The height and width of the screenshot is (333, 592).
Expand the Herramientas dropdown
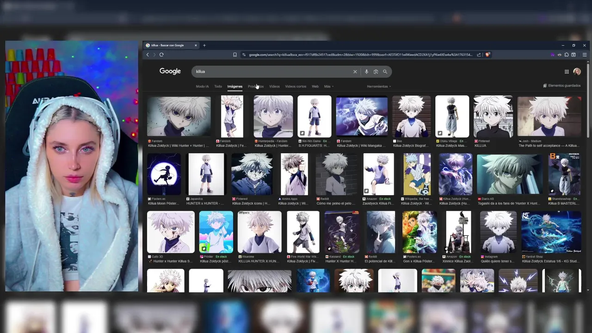pos(379,86)
